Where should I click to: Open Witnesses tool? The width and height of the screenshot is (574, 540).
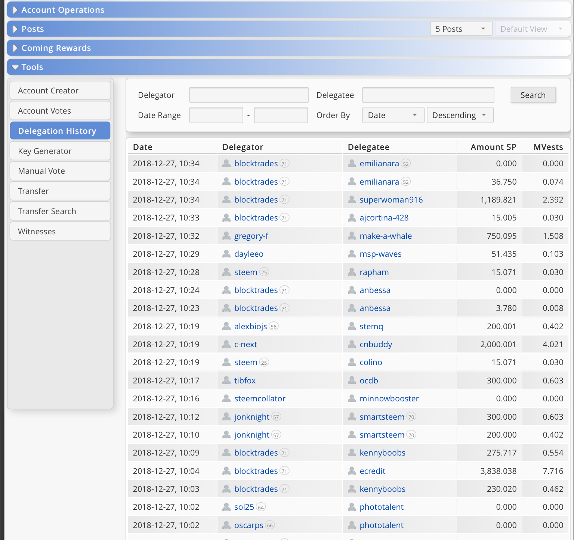point(60,231)
